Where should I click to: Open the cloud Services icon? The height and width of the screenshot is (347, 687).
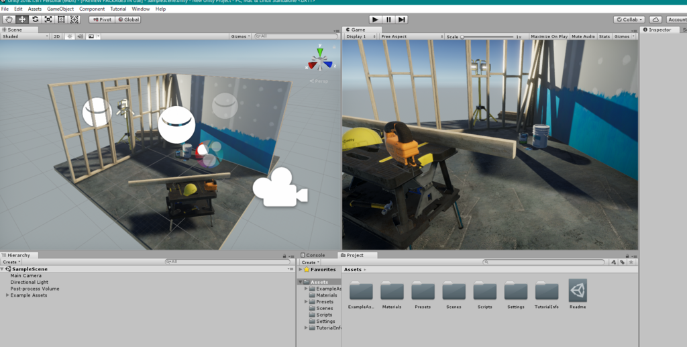point(655,19)
